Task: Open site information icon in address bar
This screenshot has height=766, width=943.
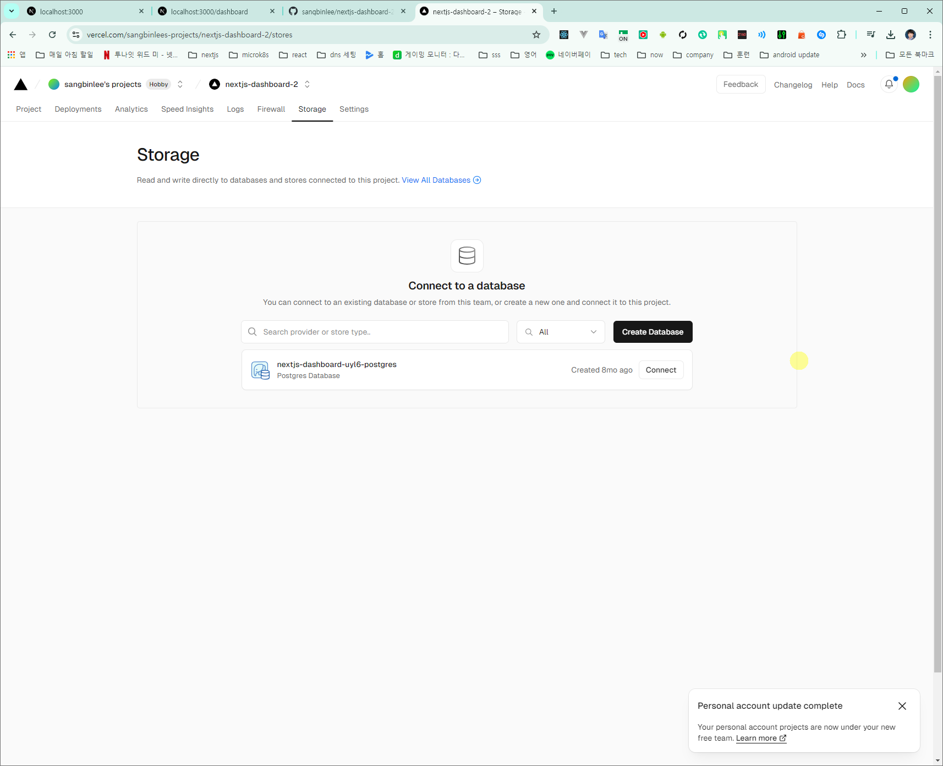Action: [76, 35]
